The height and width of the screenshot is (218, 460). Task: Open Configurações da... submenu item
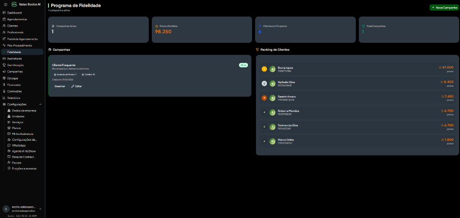(25, 140)
